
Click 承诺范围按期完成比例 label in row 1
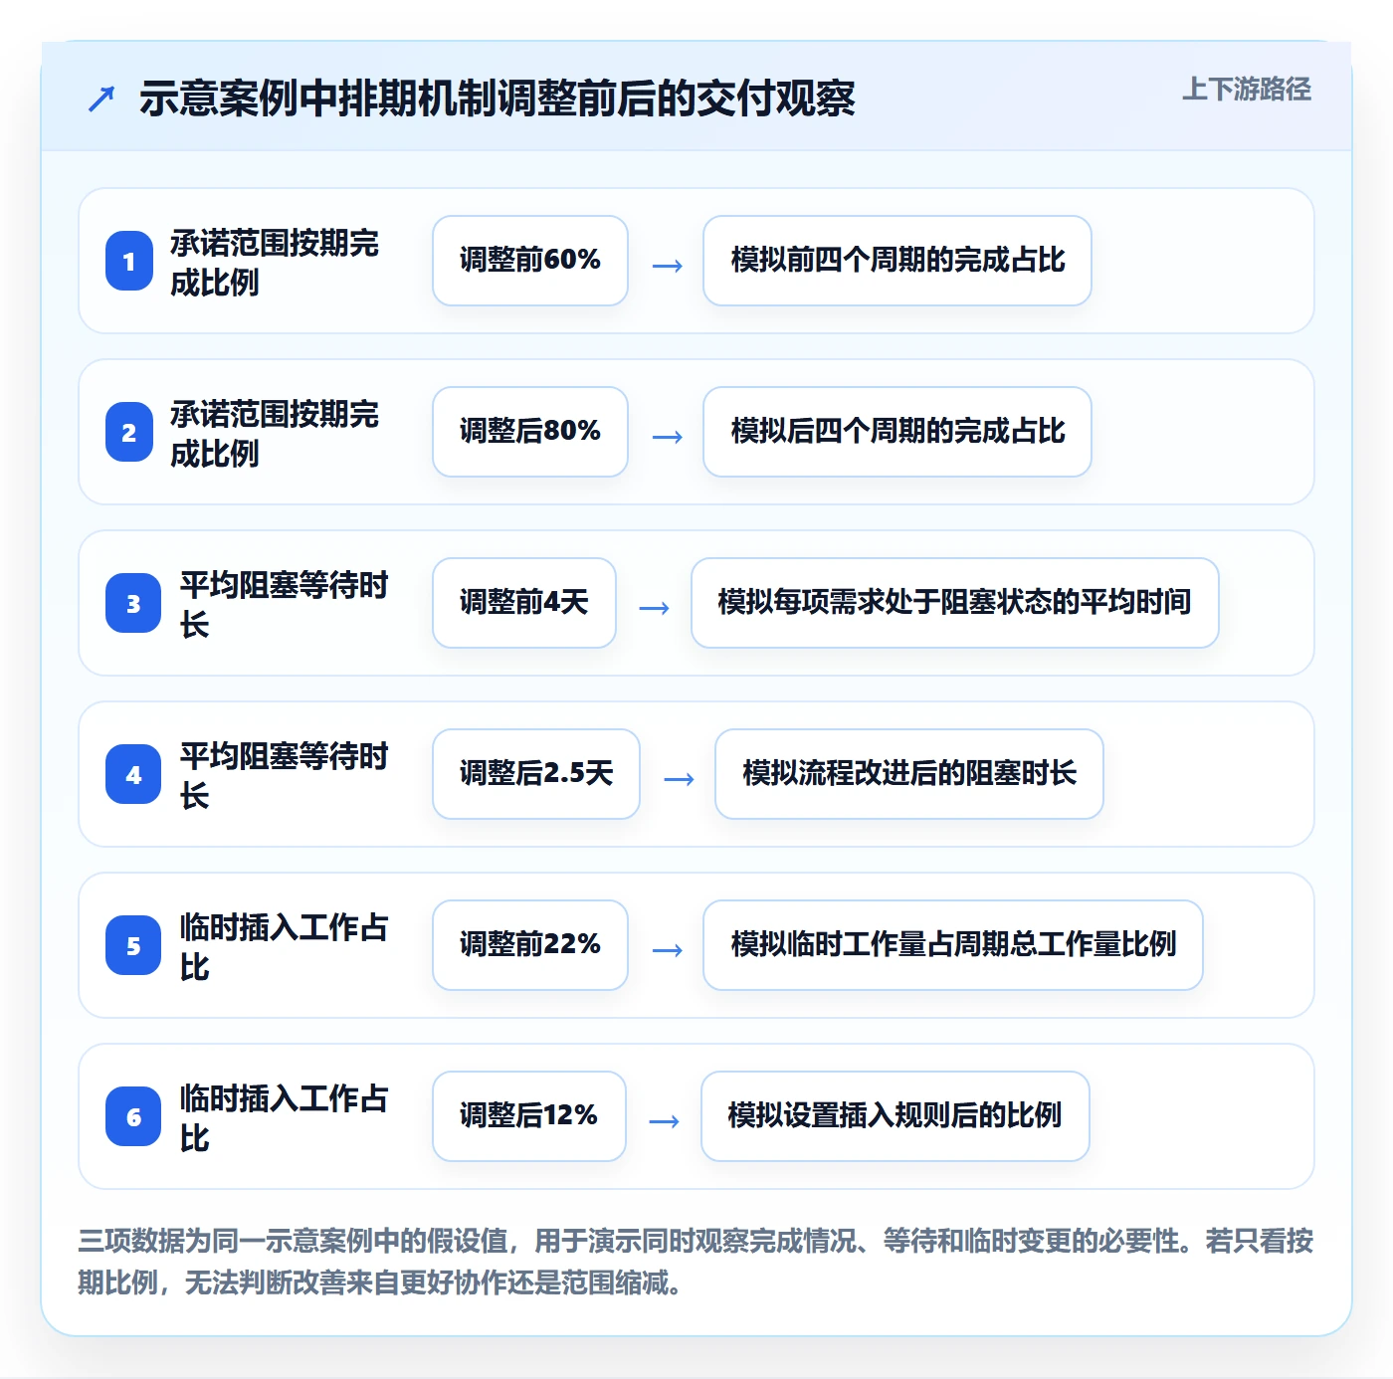275,263
